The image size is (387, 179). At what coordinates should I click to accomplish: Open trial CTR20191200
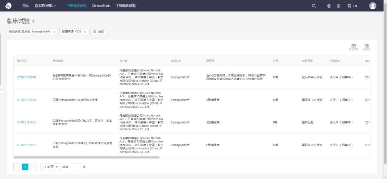click(27, 100)
